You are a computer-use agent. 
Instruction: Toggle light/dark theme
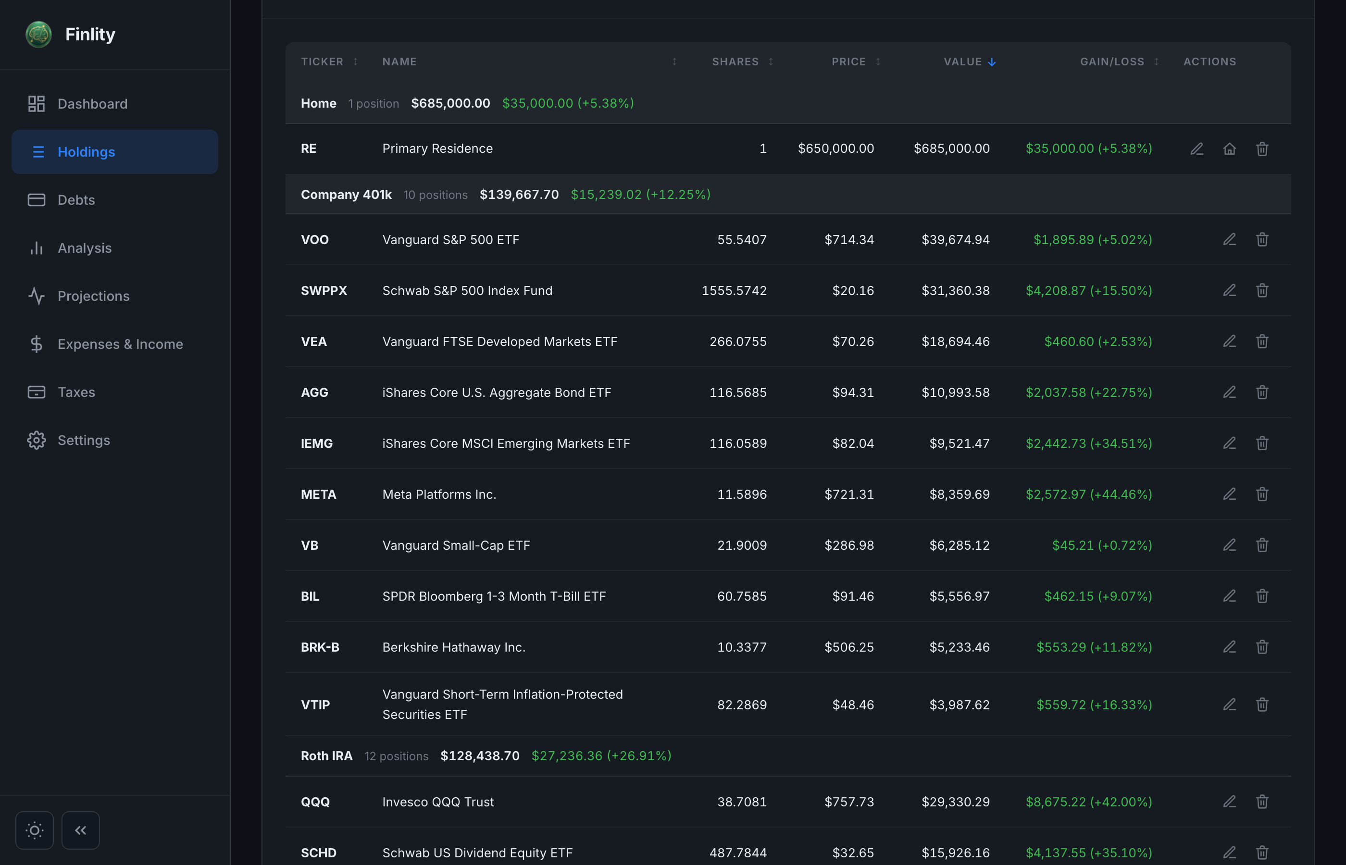pyautogui.click(x=34, y=830)
